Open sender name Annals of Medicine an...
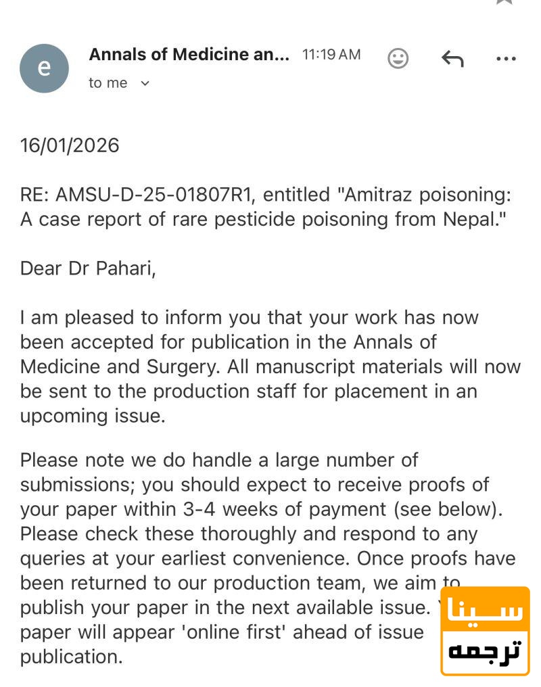Screen dimensions: 541x687 pos(189,54)
